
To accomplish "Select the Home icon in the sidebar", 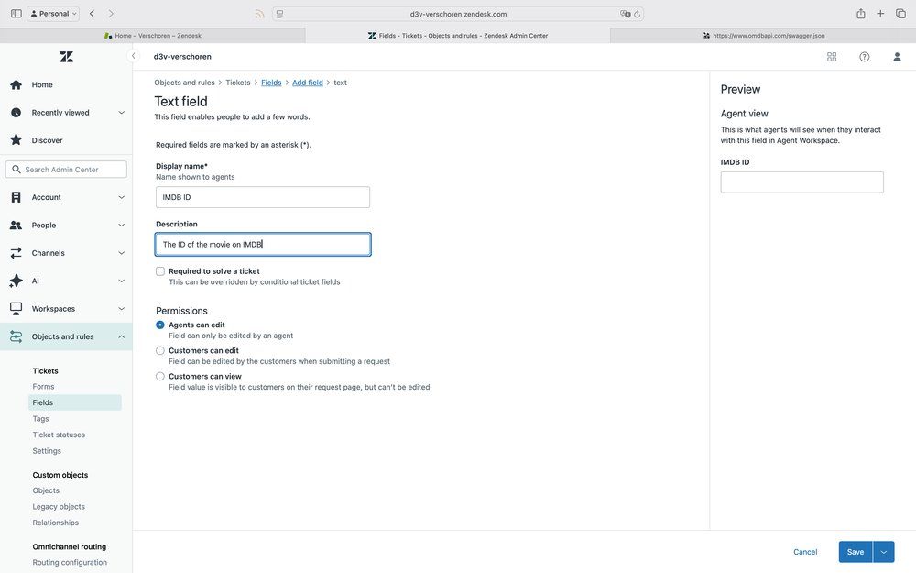I will click(x=16, y=84).
